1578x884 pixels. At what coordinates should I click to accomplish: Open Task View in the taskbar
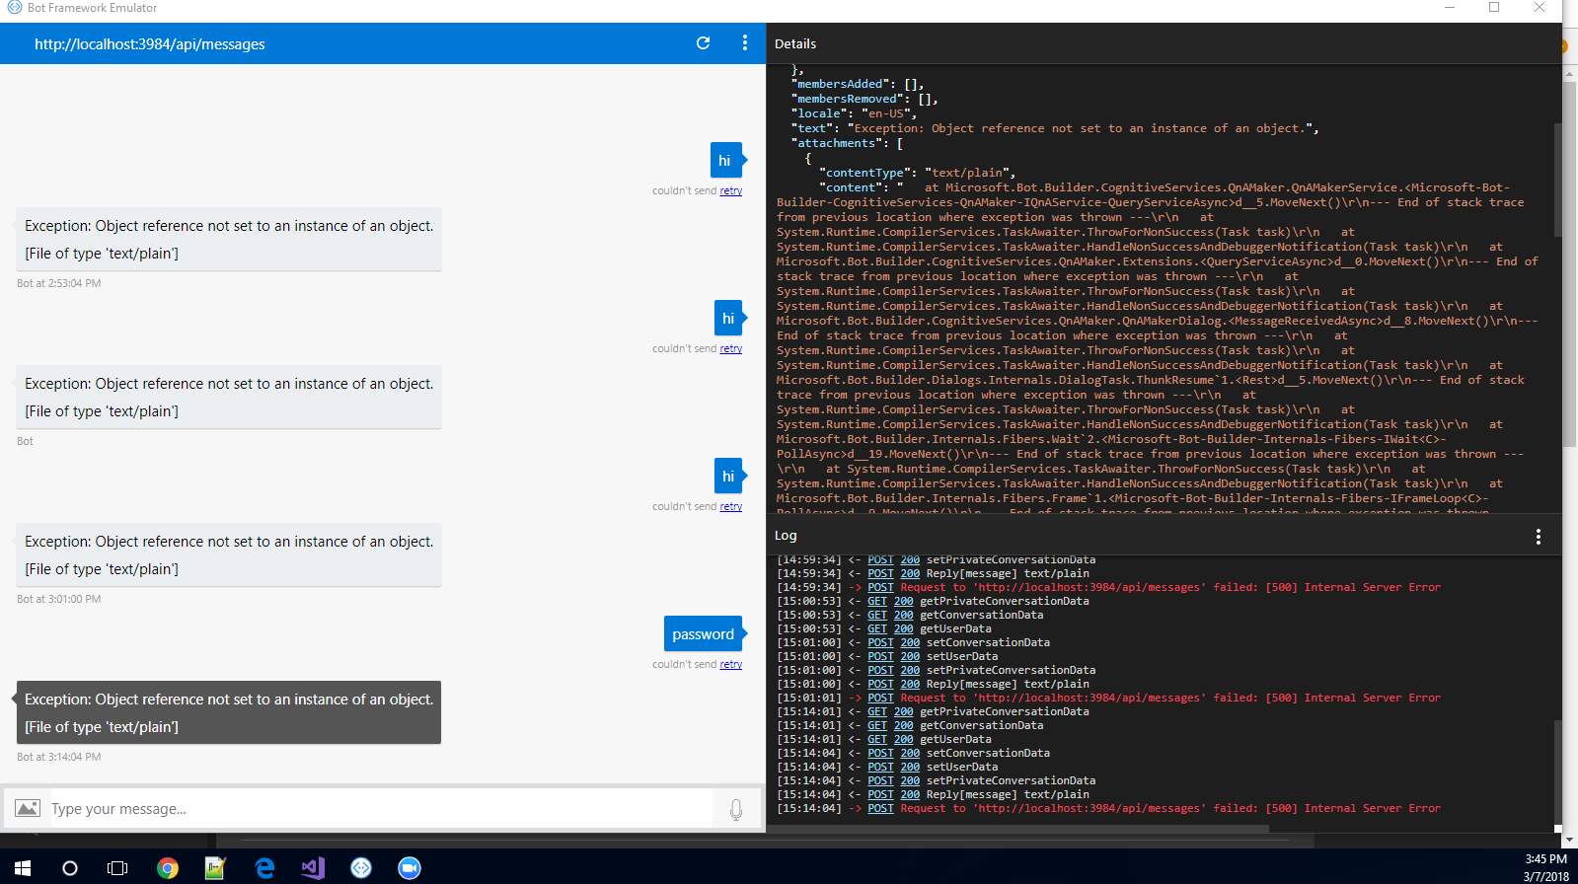pyautogui.click(x=117, y=868)
